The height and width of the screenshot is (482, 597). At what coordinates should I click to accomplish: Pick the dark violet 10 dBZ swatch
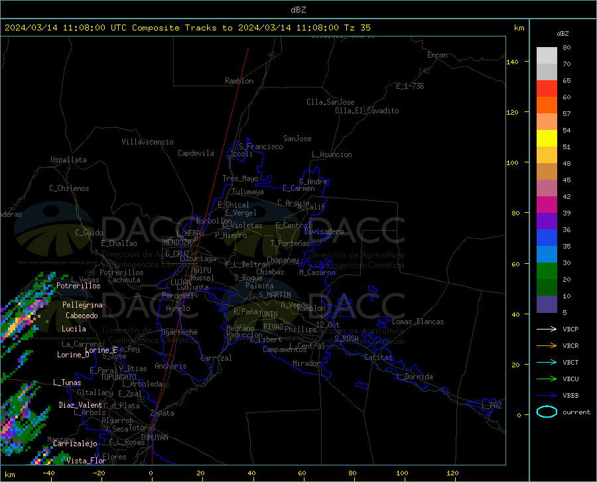[x=547, y=304]
